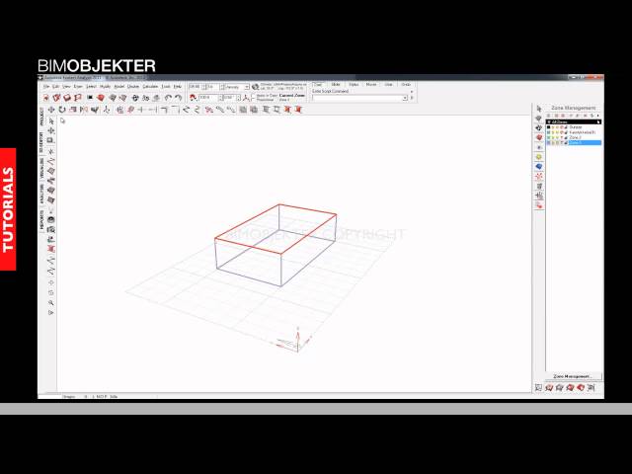Click the last red icon in modify toolbar
Image resolution: width=632 pixels, height=474 pixels.
pyautogui.click(x=298, y=110)
